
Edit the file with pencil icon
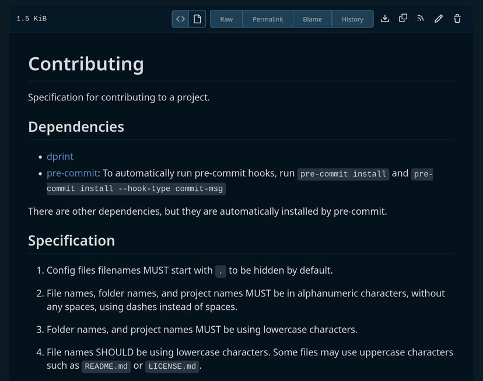point(439,19)
